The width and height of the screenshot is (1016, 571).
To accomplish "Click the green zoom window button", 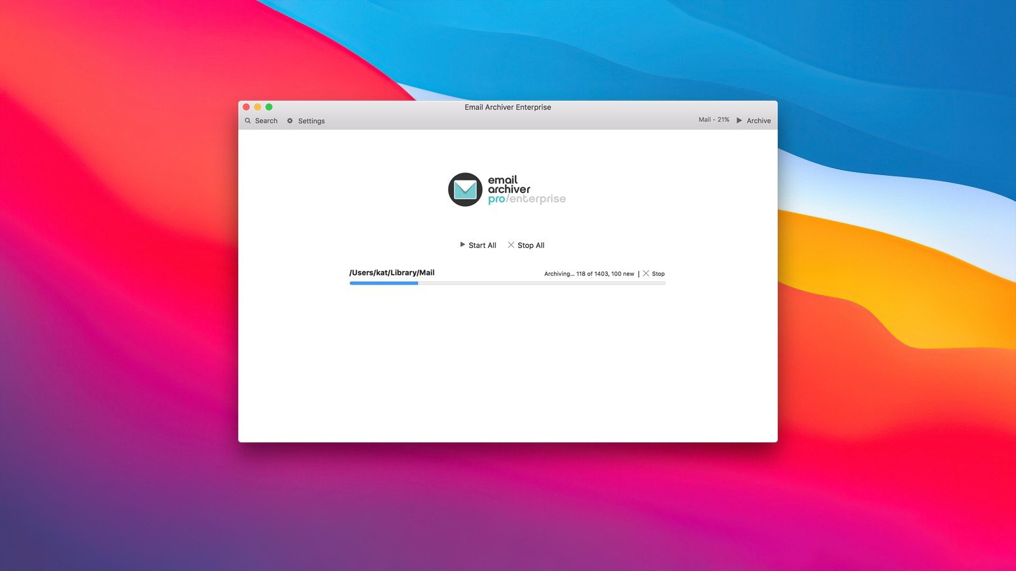I will [x=269, y=107].
